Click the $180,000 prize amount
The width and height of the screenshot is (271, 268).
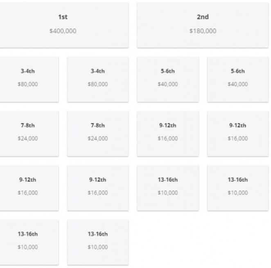[x=203, y=31]
